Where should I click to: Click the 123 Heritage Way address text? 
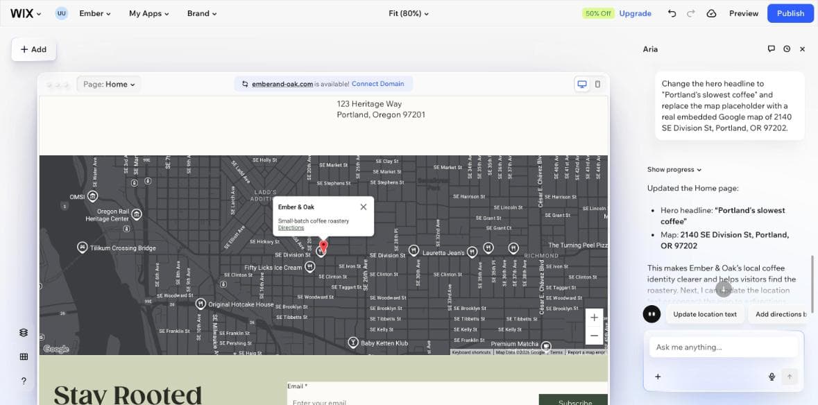click(369, 104)
